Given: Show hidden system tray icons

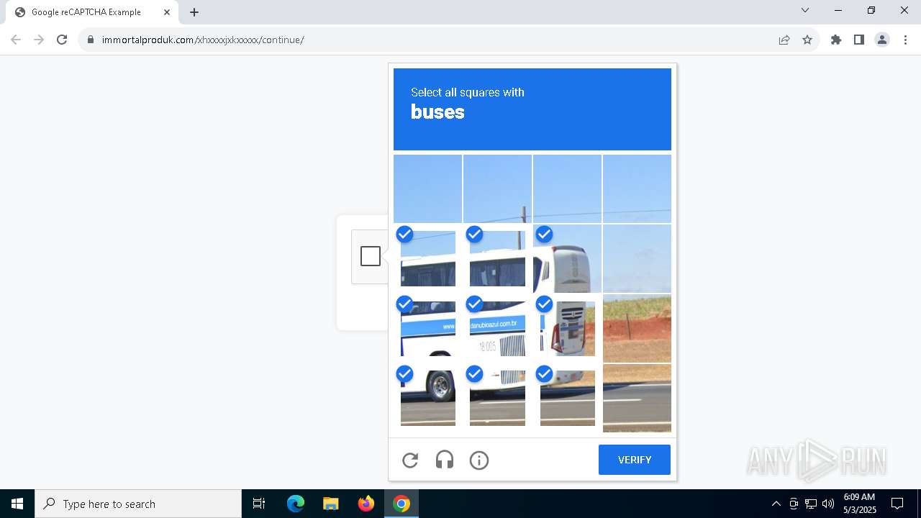Looking at the screenshot, I should click(776, 504).
